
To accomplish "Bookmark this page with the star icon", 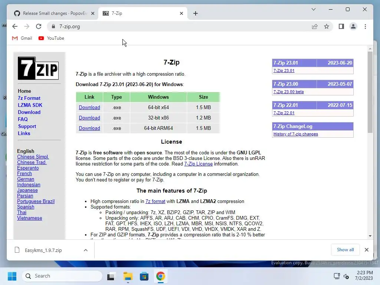I will tap(327, 26).
